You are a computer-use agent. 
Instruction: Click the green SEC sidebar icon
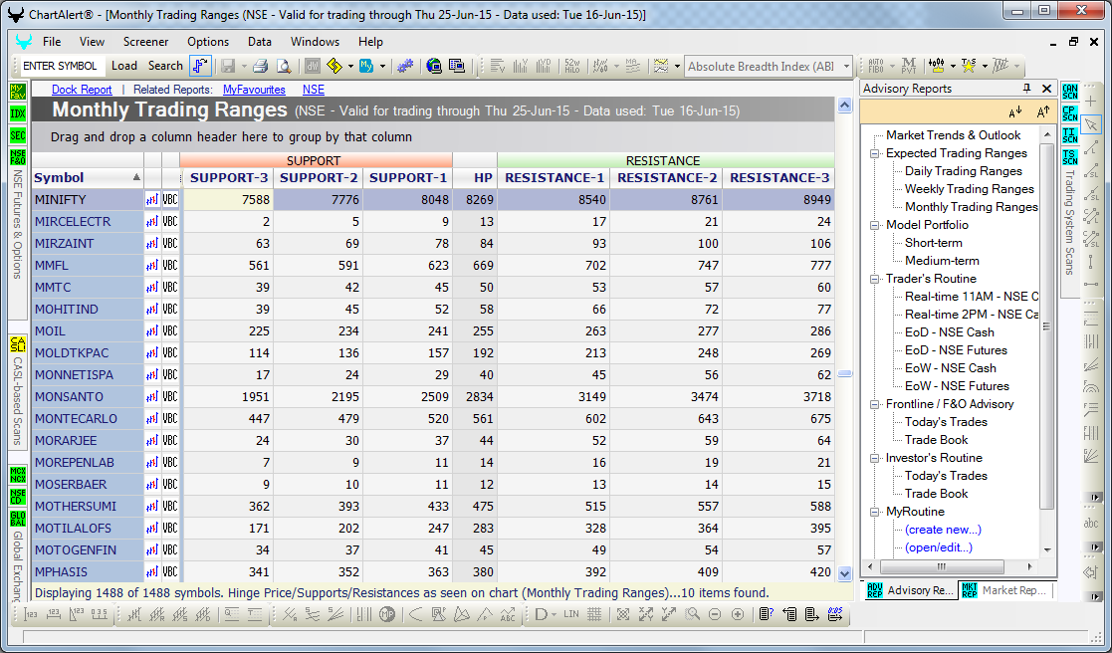point(18,135)
